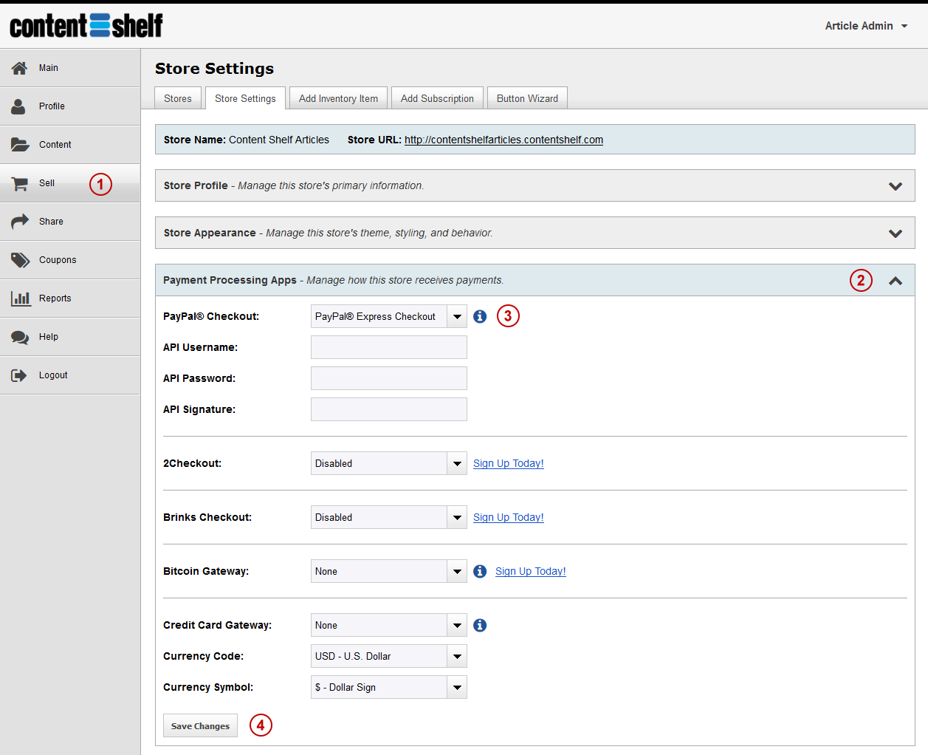928x755 pixels.
Task: Open Content from the sidebar menu
Action: [70, 145]
